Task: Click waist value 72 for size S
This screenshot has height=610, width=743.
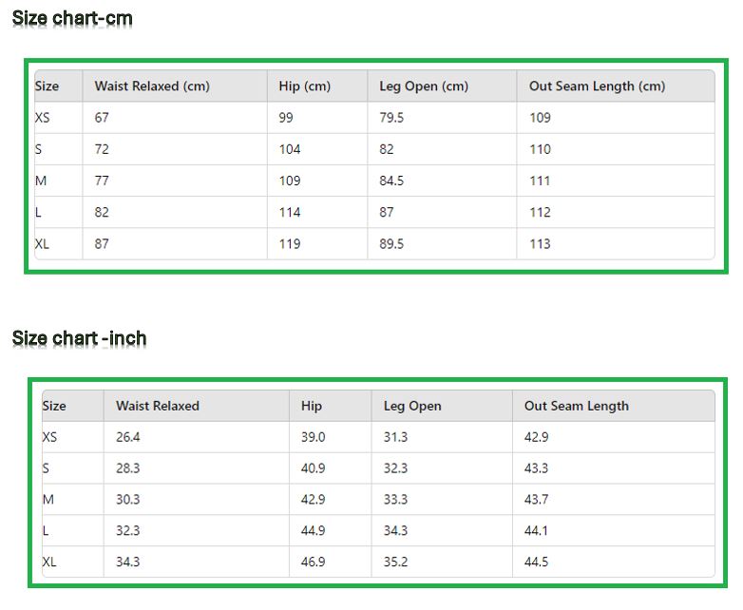Action: click(x=102, y=149)
